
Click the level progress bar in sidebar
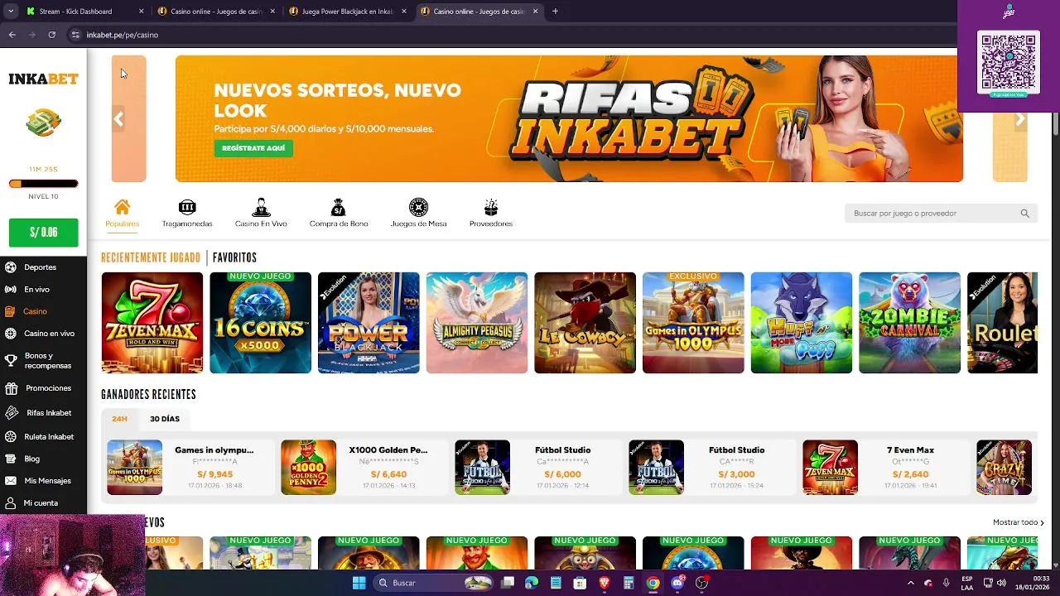(43, 184)
